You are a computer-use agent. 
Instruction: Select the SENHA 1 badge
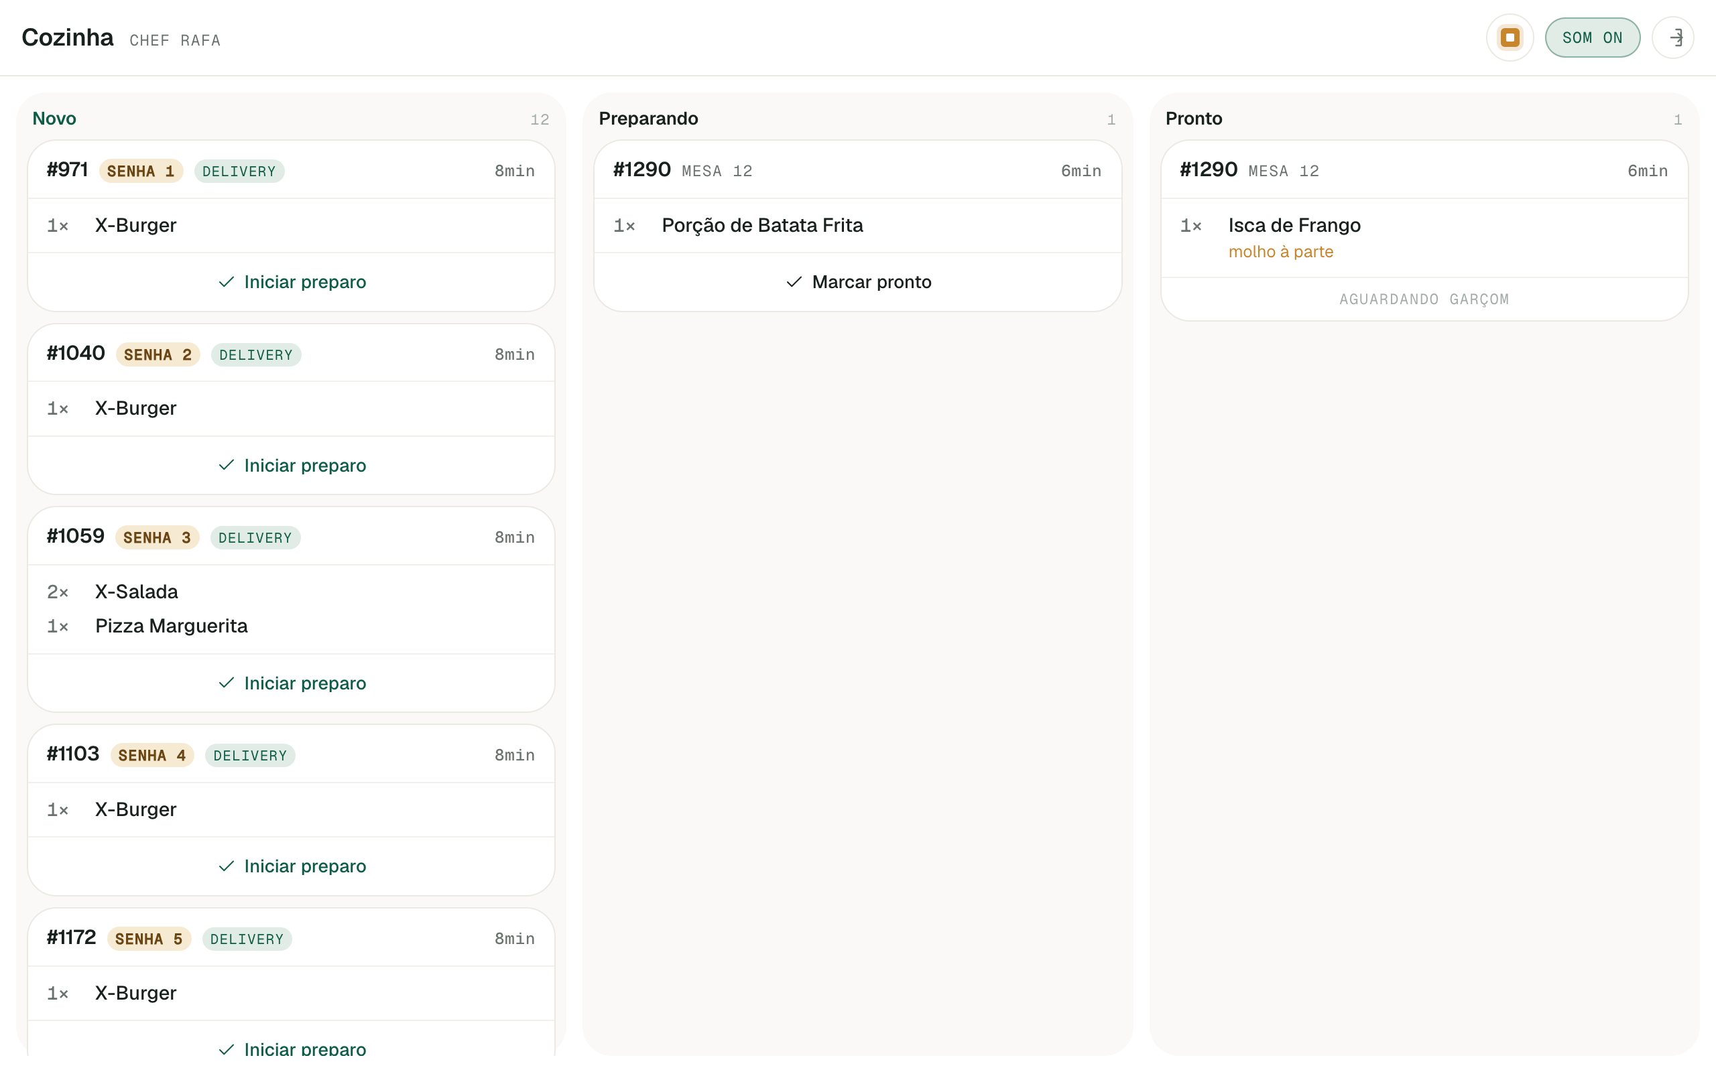point(141,171)
